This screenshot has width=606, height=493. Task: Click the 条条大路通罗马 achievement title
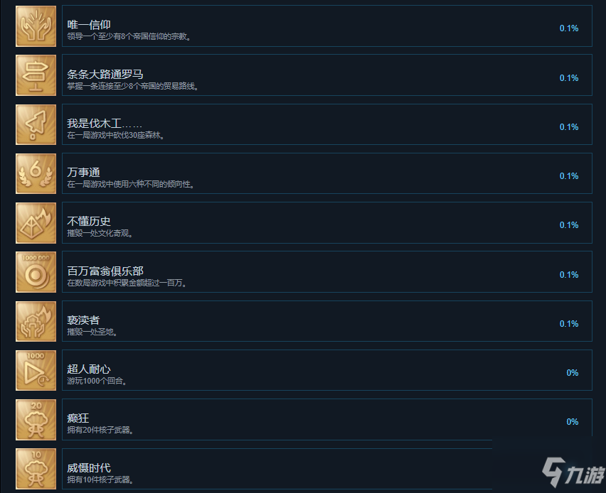105,74
